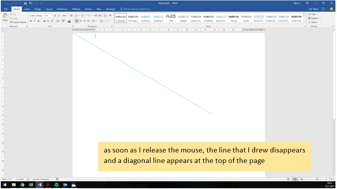This screenshot has width=337, height=189.
Task: Open the borders dropdown
Action: pos(110,21)
